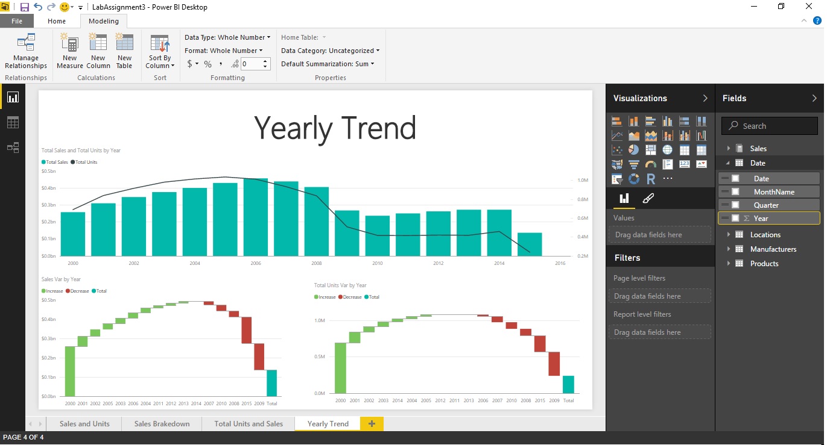Switch to Report view in left sidebar
Screen dimensions: 827x445
tap(13, 97)
